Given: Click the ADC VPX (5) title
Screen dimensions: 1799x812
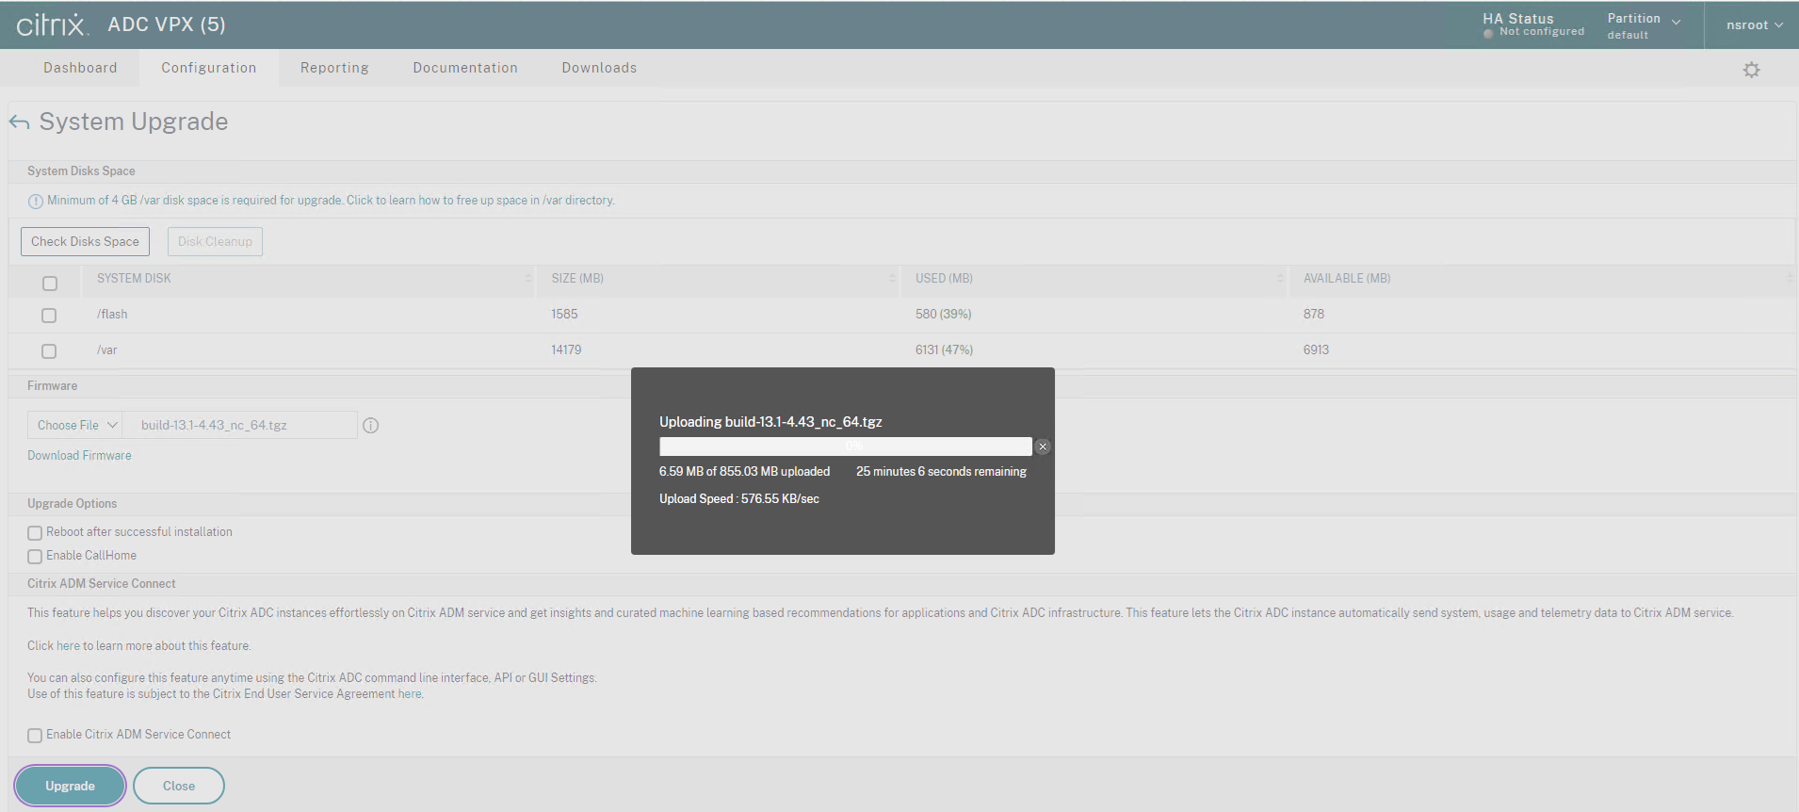Looking at the screenshot, I should point(167,24).
